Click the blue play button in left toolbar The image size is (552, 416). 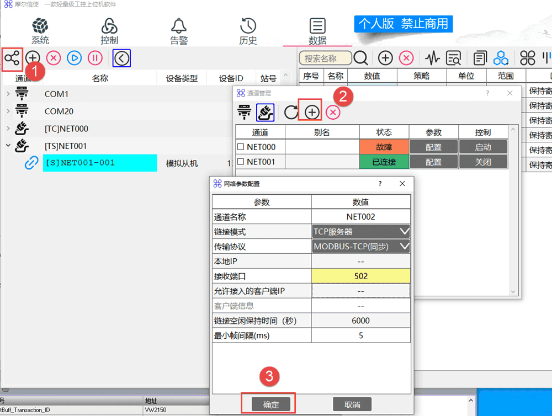coord(74,58)
